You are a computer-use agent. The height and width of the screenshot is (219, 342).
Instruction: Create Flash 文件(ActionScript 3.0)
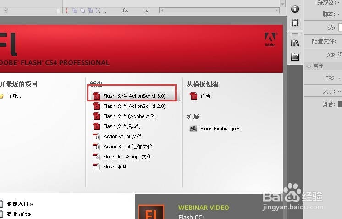135,96
